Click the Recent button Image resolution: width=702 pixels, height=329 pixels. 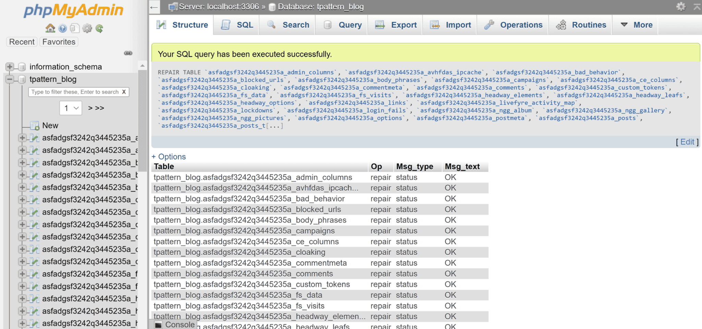pos(22,42)
